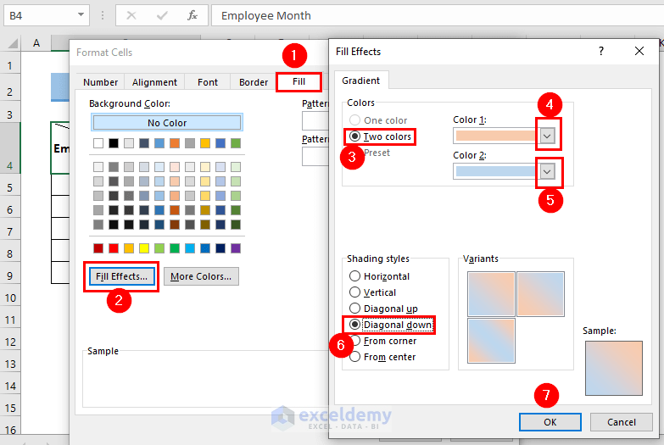Pick the purple standard color swatch
The width and height of the screenshot is (664, 445).
[x=236, y=248]
